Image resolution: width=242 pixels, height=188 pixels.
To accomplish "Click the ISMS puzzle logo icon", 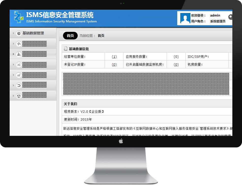I will click(x=19, y=17).
